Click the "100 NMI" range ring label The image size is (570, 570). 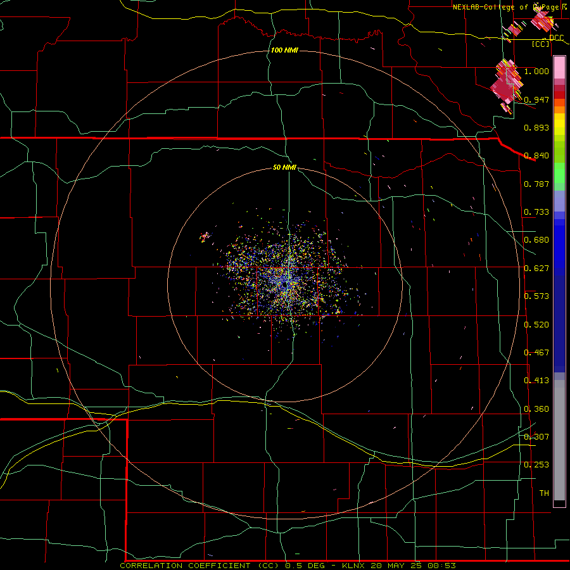(284, 50)
